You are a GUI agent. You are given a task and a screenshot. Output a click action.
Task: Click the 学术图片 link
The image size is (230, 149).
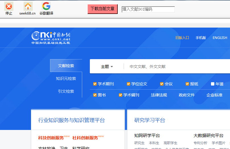pyautogui.click(x=219, y=143)
